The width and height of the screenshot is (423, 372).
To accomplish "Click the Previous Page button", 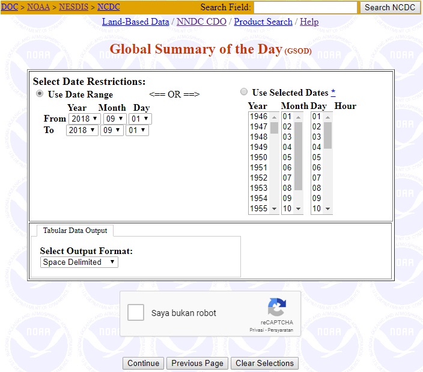I will [x=197, y=363].
